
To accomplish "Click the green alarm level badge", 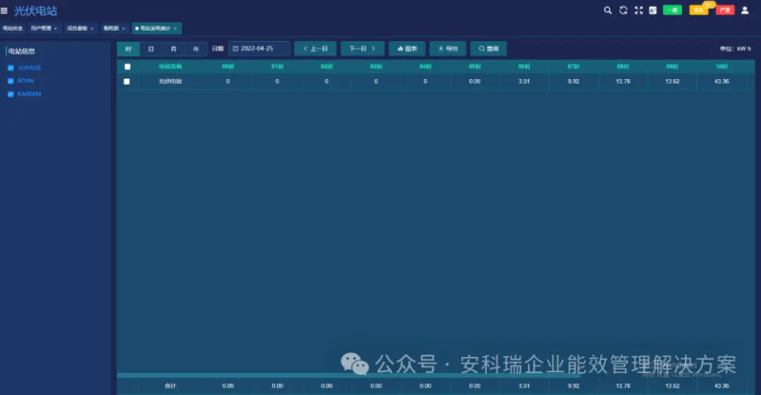I will pyautogui.click(x=673, y=10).
